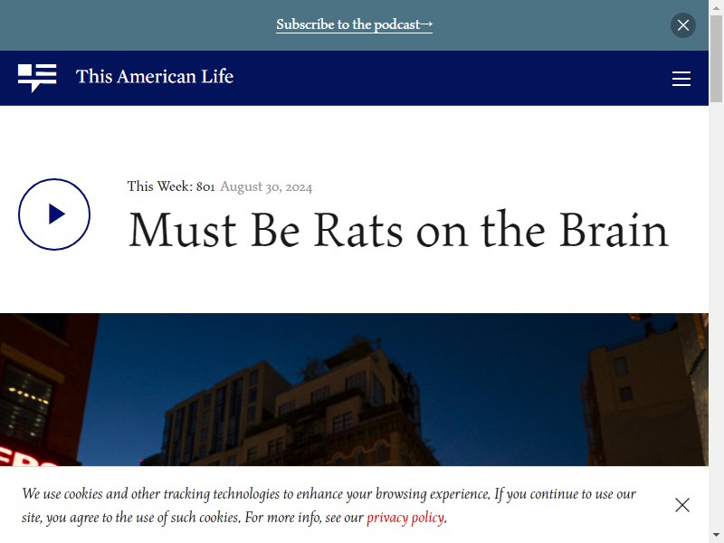Click the city skyline episode image
This screenshot has width=724, height=543.
tap(354, 389)
